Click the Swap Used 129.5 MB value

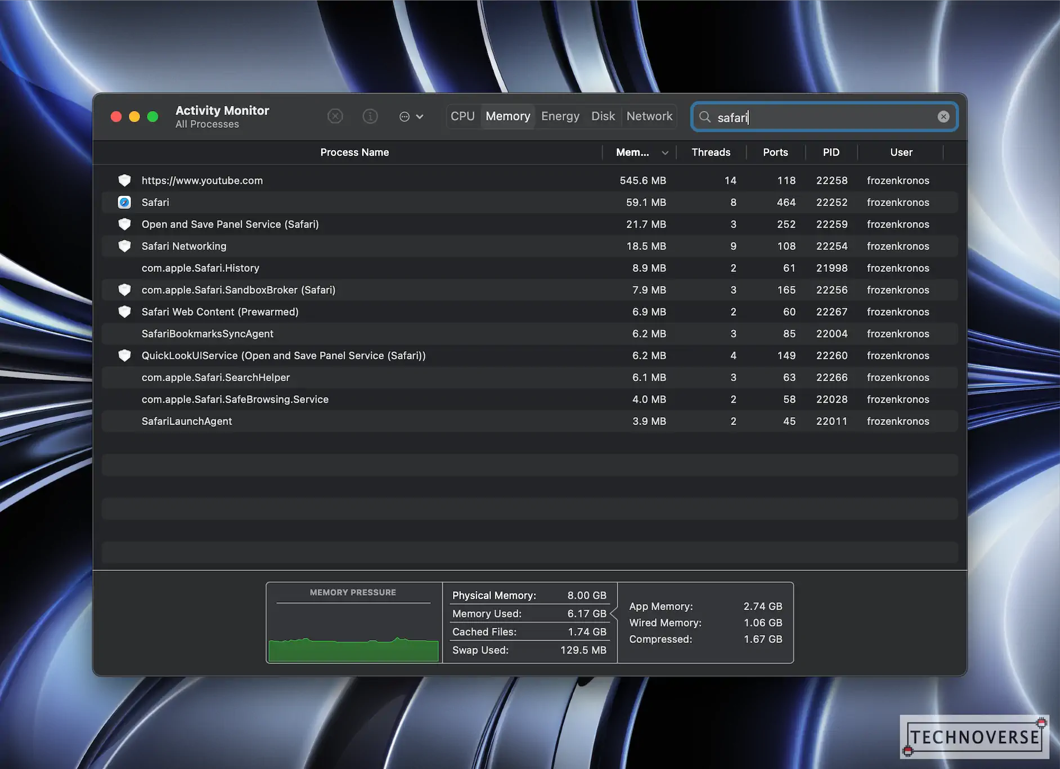pos(583,650)
